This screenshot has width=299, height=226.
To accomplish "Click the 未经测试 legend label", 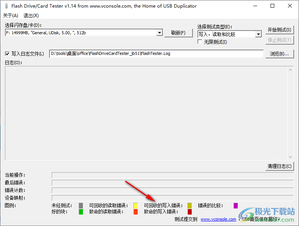I will click(x=62, y=205).
